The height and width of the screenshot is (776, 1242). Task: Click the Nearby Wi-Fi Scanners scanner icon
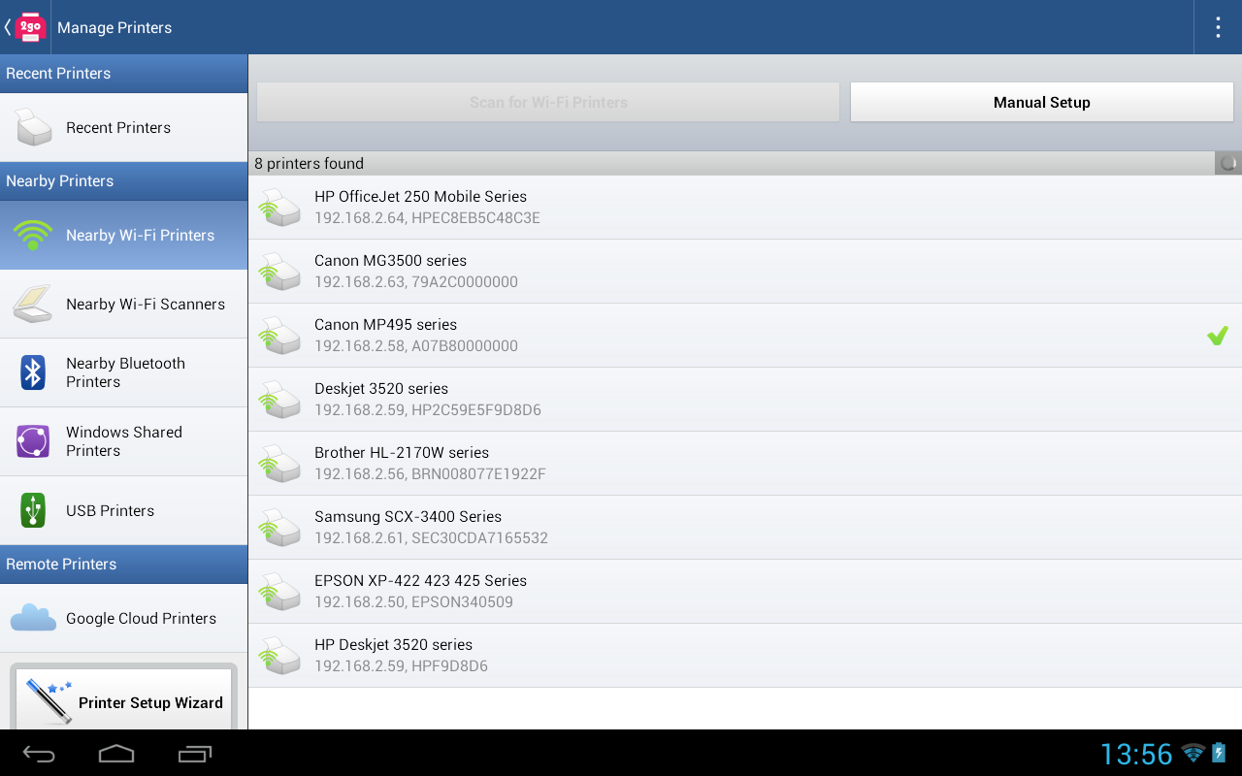coord(33,304)
